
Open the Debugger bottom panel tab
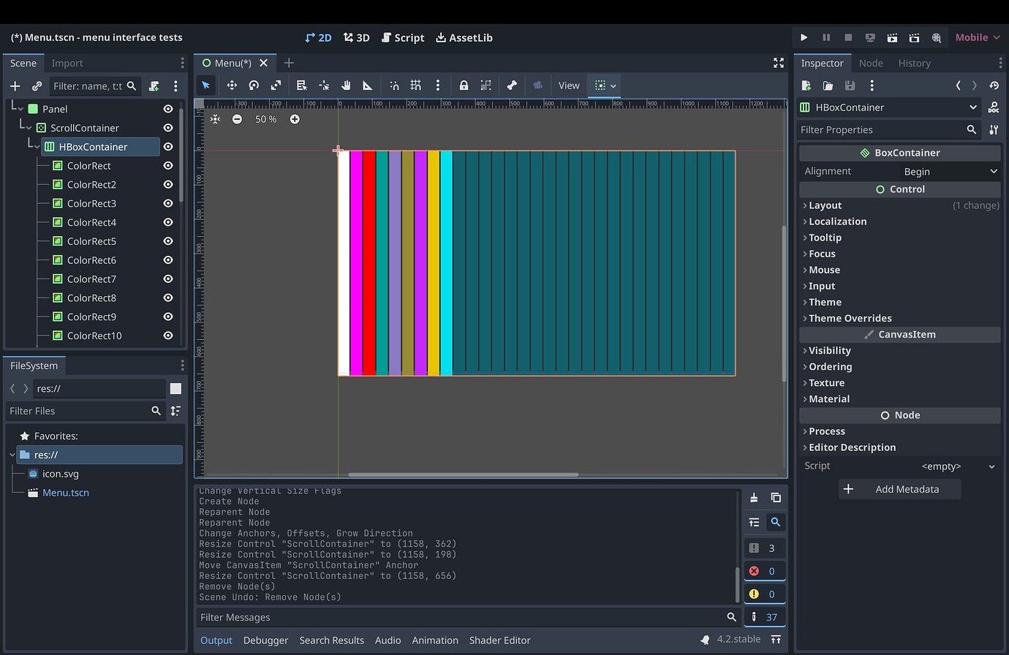click(265, 640)
